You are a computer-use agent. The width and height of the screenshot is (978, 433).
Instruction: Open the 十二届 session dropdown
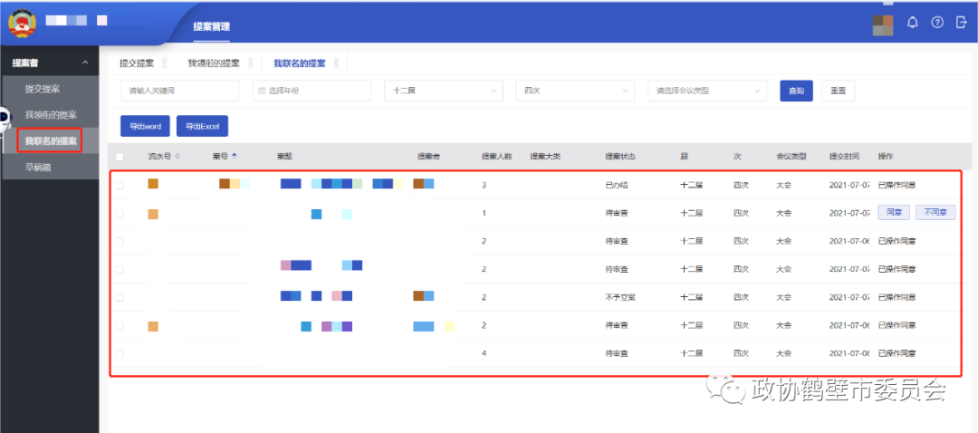tap(444, 91)
